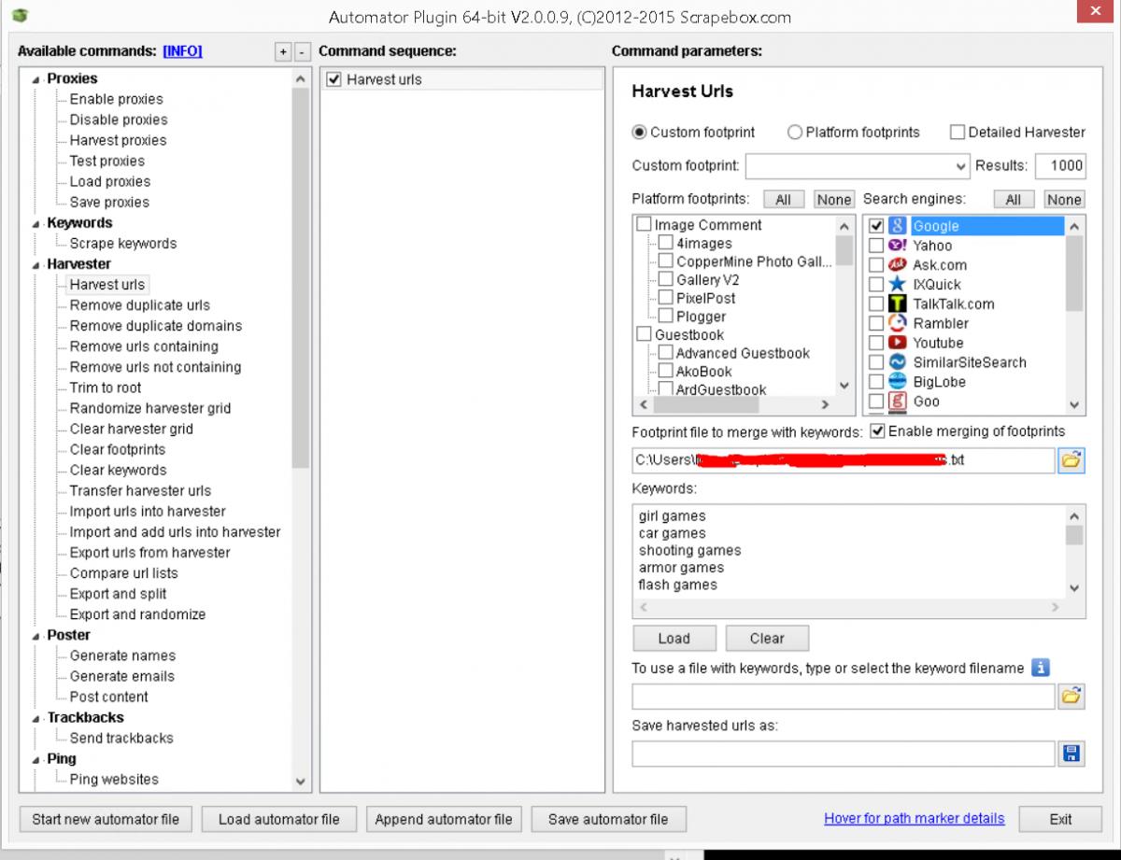The width and height of the screenshot is (1121, 860).
Task: Toggle Enable merging of footprints
Action: [877, 431]
